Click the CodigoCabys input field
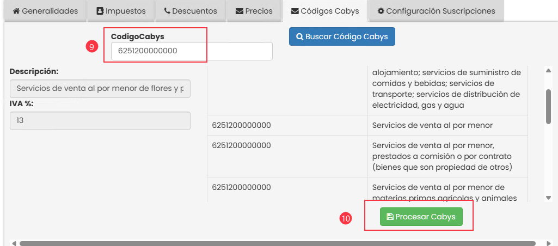 [x=191, y=51]
